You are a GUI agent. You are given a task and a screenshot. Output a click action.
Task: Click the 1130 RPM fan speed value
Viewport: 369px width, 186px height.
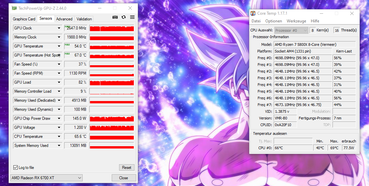tap(76, 73)
